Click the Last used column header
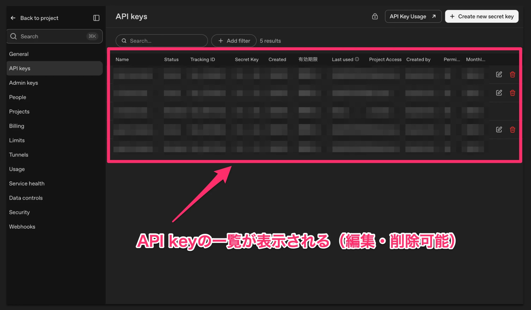Screen dimensions: 531x310 (342, 59)
